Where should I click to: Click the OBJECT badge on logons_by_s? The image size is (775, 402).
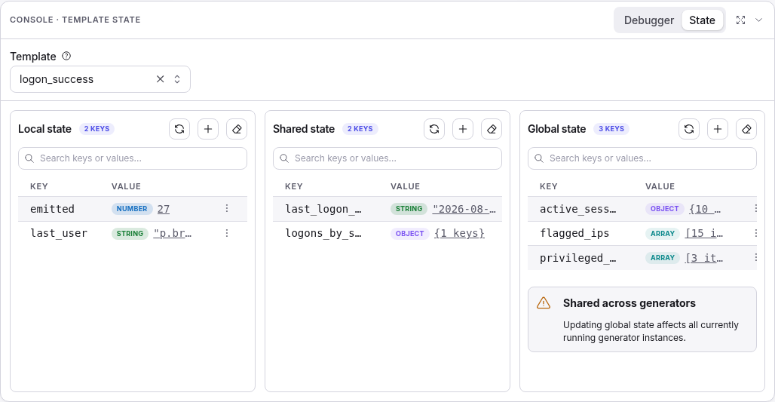pos(410,233)
